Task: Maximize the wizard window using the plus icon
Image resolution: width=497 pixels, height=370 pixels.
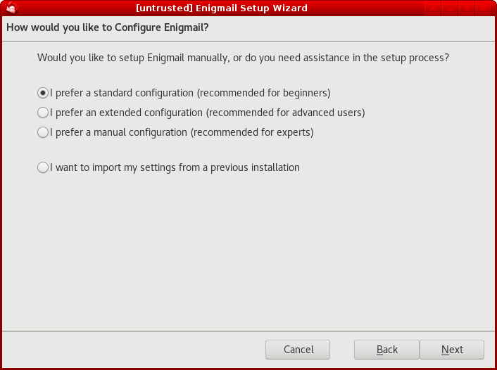Action: [x=466, y=8]
